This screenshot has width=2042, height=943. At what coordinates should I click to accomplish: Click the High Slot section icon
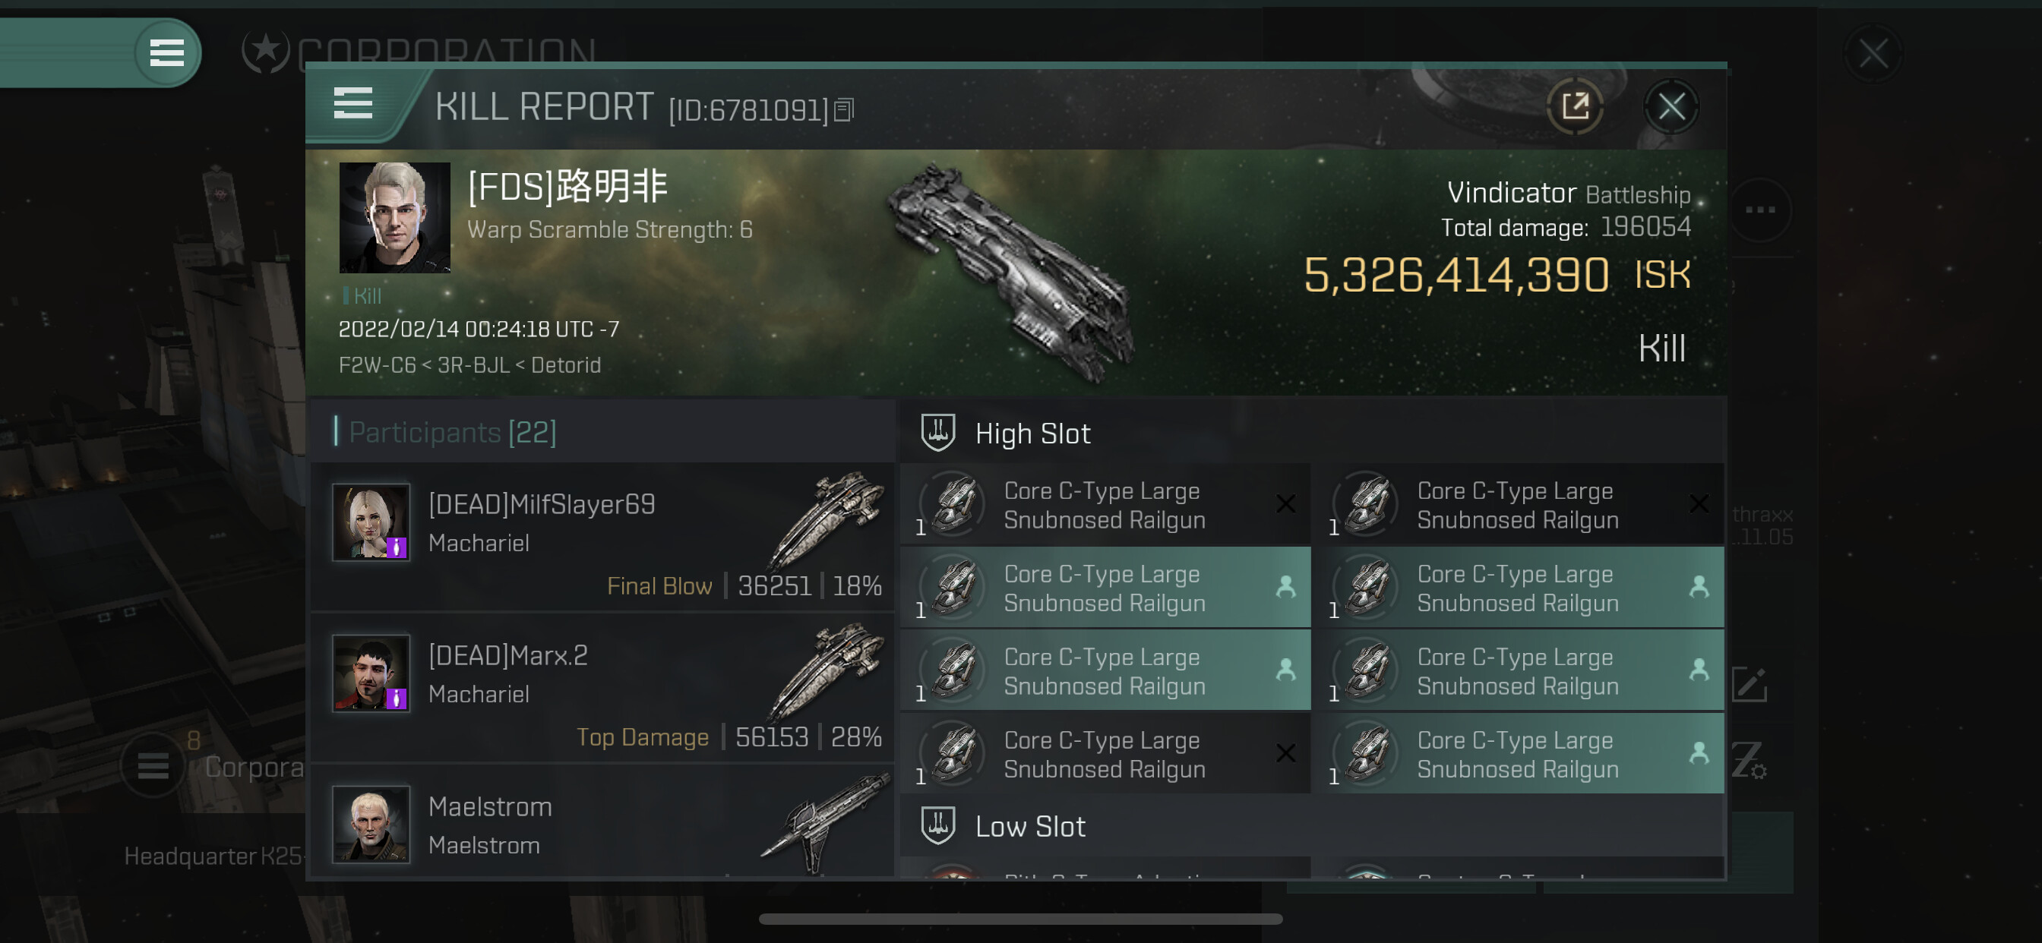click(937, 434)
